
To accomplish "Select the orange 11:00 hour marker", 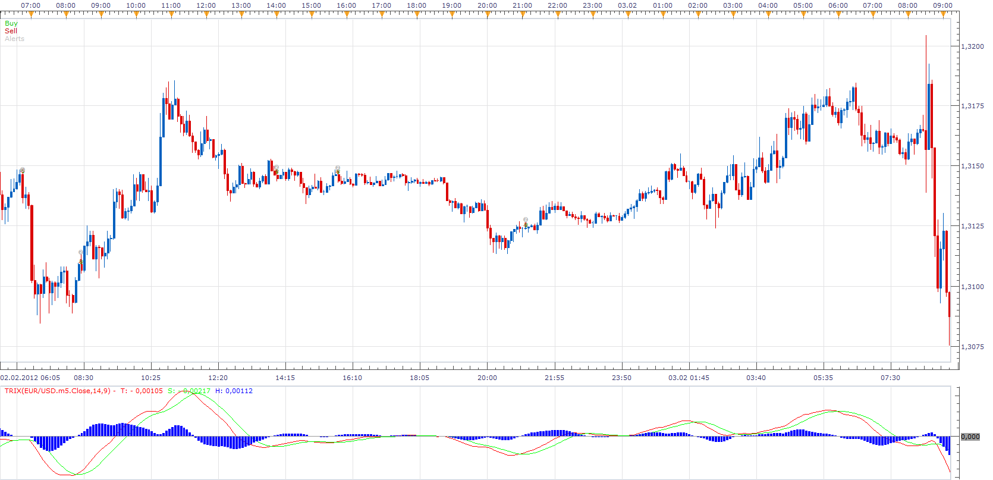I will click(x=171, y=14).
